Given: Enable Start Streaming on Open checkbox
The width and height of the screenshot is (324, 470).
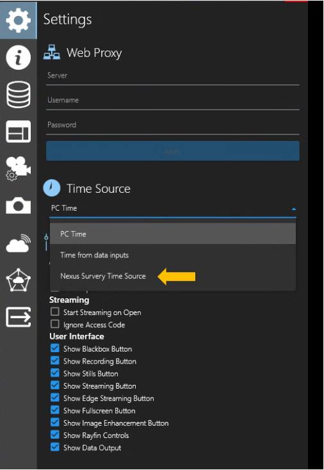Looking at the screenshot, I should (55, 312).
